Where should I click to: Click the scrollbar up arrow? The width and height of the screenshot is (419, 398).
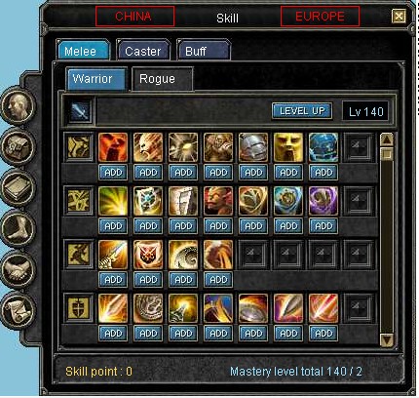(387, 139)
